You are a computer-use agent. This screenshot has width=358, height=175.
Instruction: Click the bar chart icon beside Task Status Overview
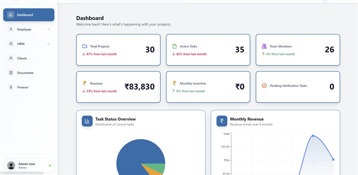[87, 121]
